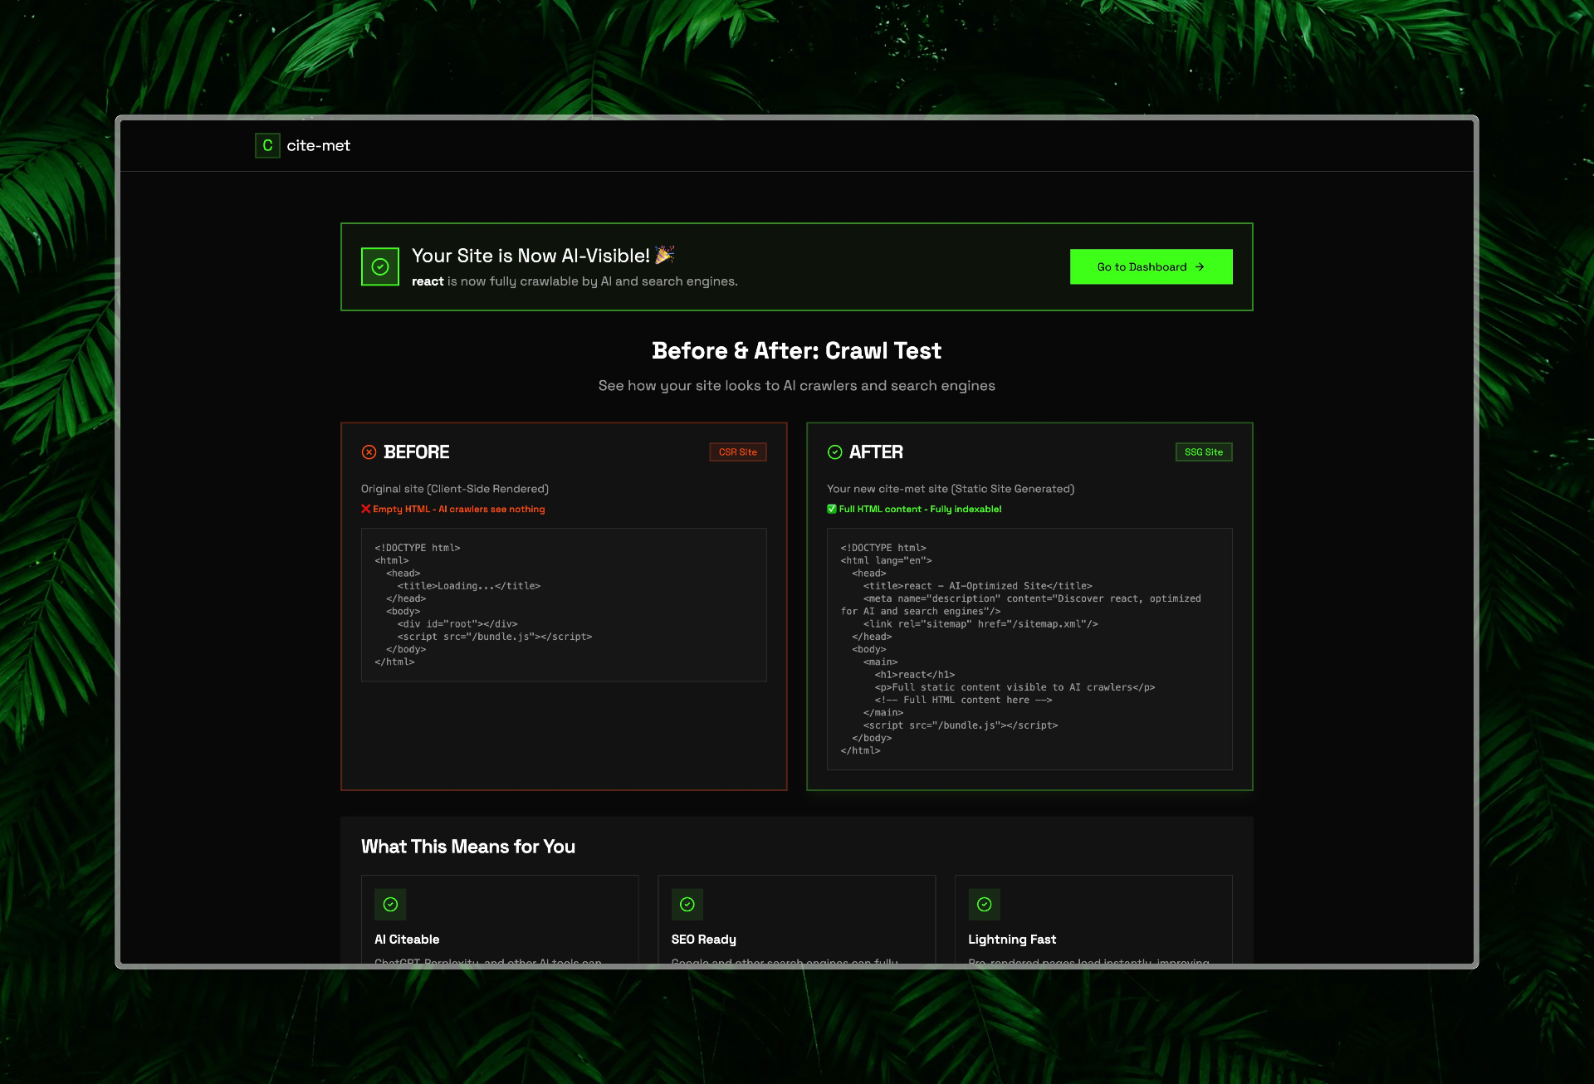Click the Lightning Fast card checkmark icon
This screenshot has height=1084, width=1594.
[984, 904]
